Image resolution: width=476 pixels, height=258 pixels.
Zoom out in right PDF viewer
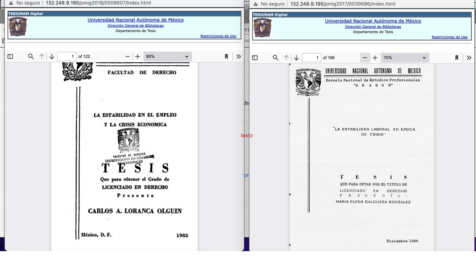[365, 58]
